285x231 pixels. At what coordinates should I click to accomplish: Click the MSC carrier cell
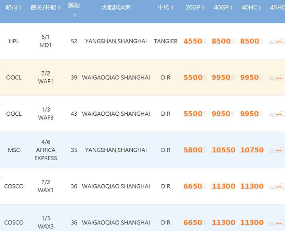click(x=14, y=150)
